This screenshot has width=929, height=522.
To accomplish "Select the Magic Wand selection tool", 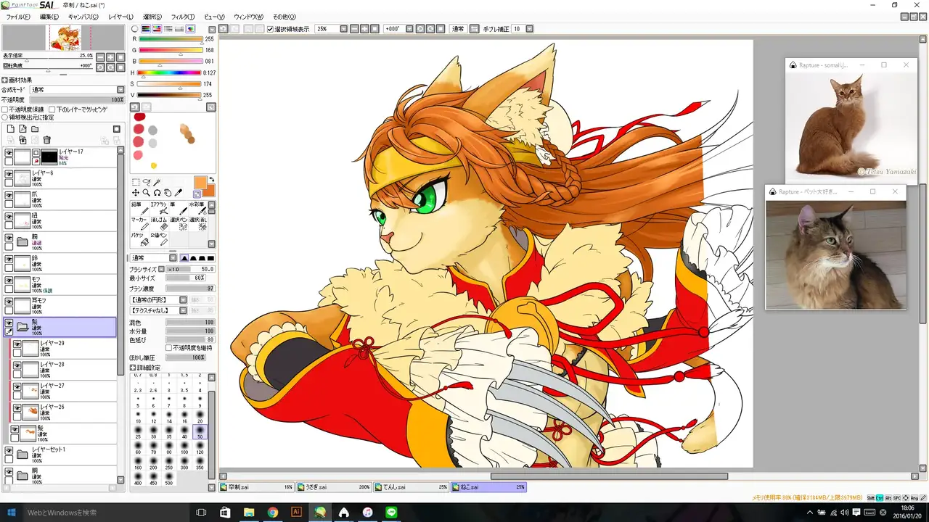I will point(157,183).
